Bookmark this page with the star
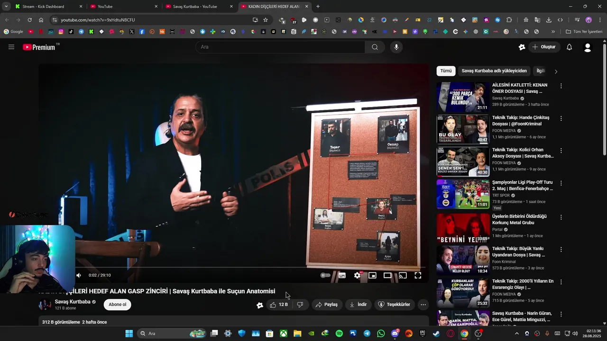This screenshot has height=341, width=607. pos(266,20)
